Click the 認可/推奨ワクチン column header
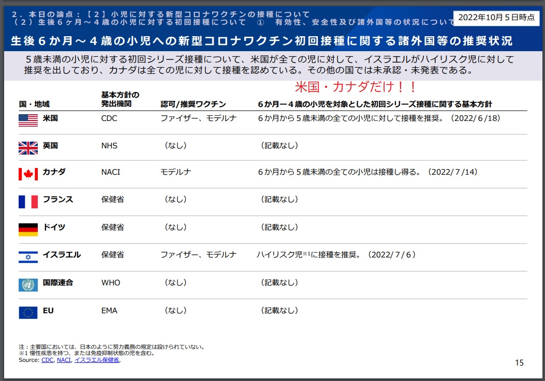Viewport: 545px width, 381px height. tap(193, 104)
